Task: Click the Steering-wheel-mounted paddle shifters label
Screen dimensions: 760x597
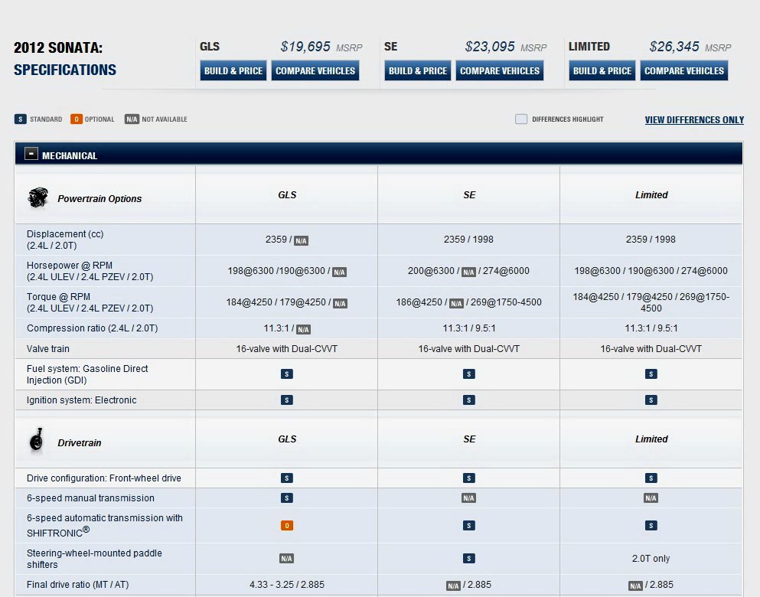Action: 94,559
